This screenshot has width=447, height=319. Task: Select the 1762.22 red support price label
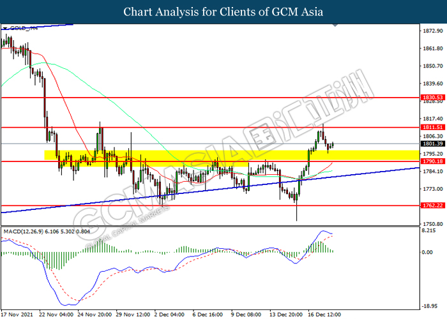(x=433, y=205)
